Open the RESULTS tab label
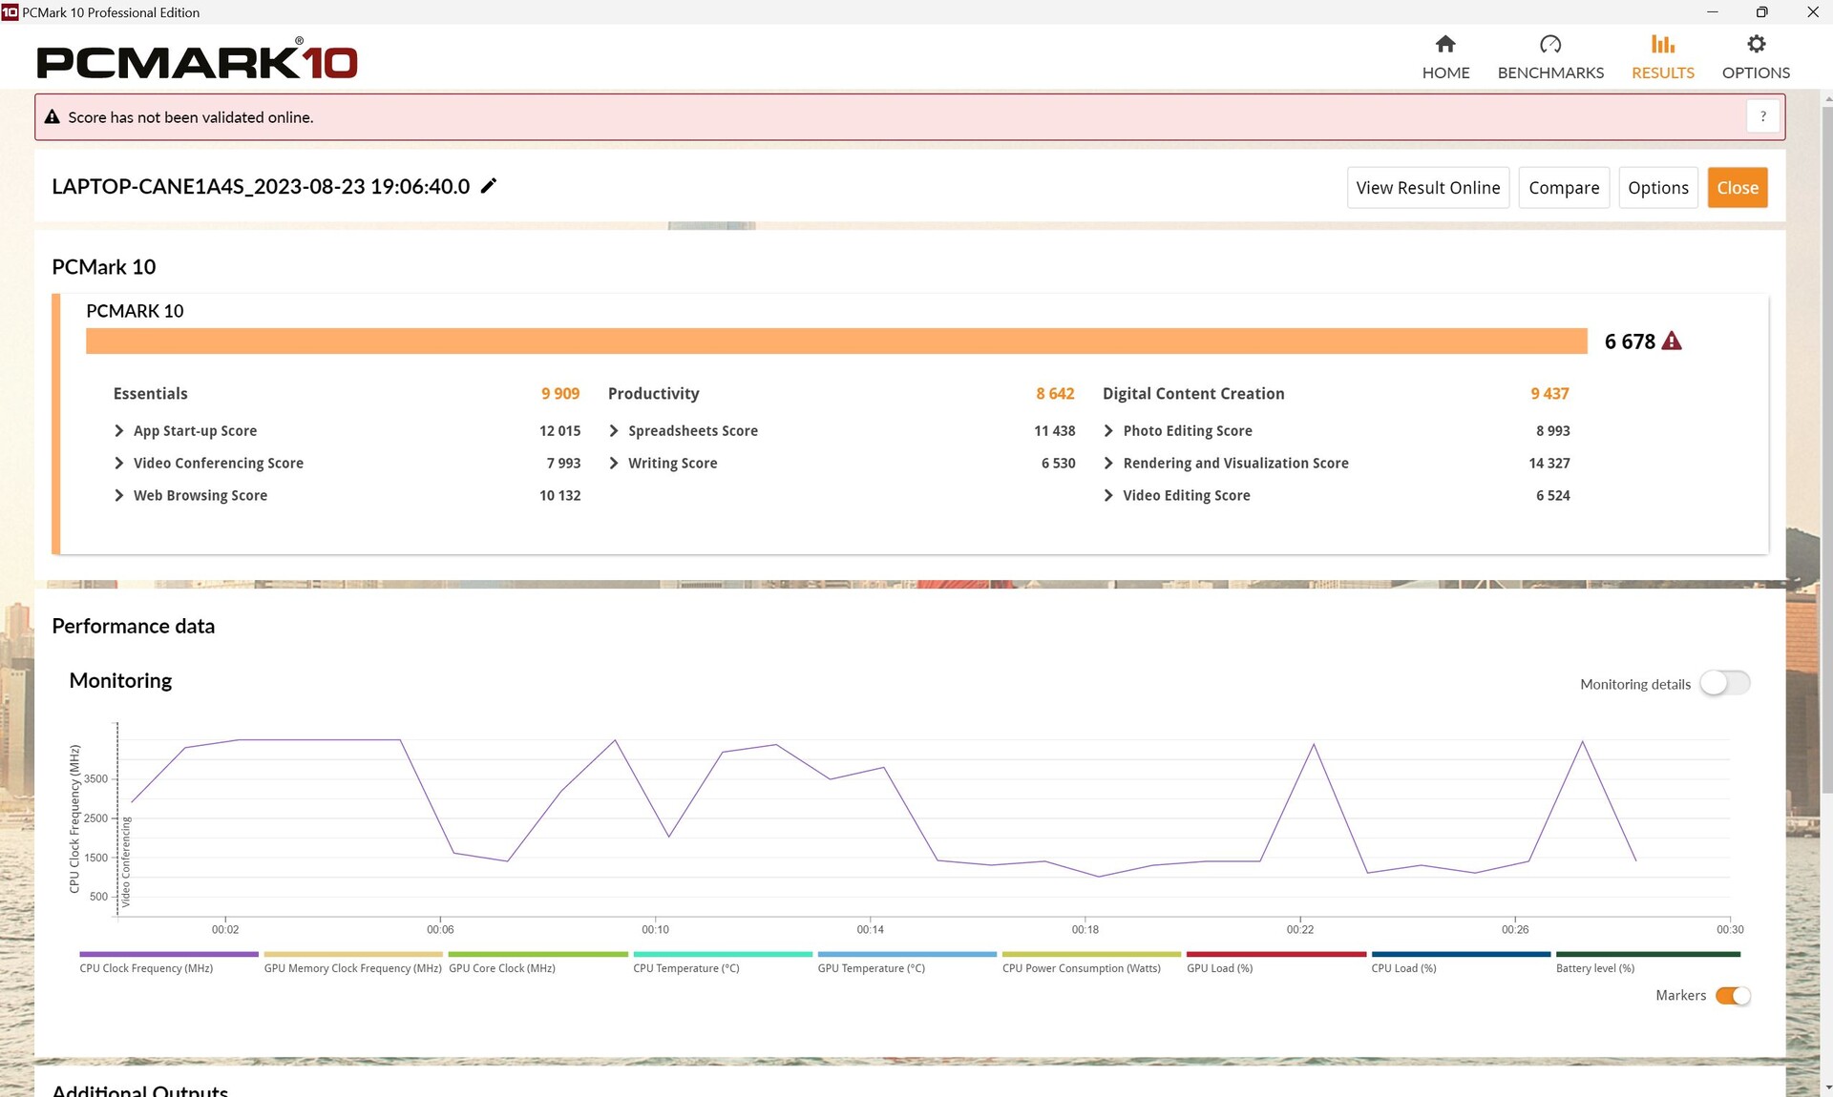Image resolution: width=1833 pixels, height=1097 pixels. 1662,72
